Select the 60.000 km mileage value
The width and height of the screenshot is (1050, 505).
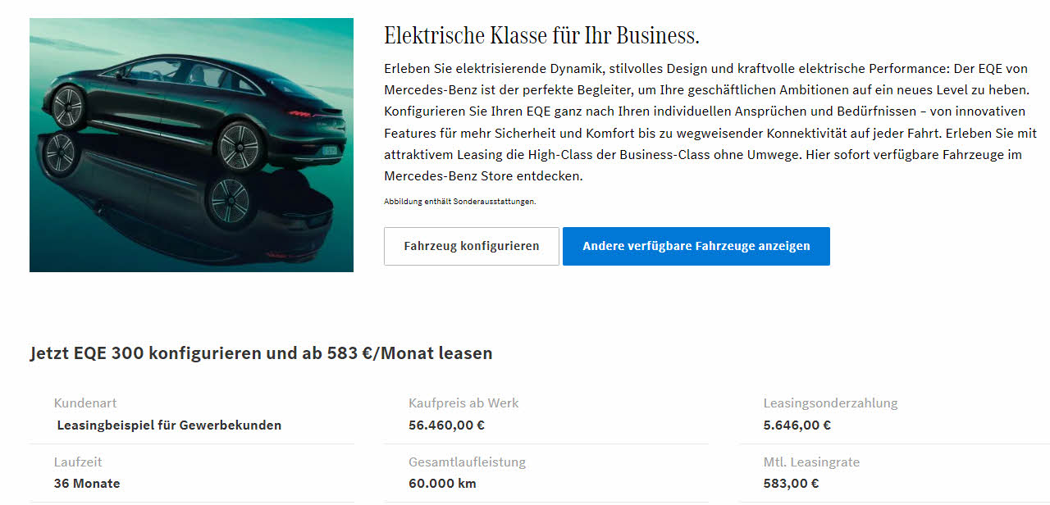tap(442, 484)
